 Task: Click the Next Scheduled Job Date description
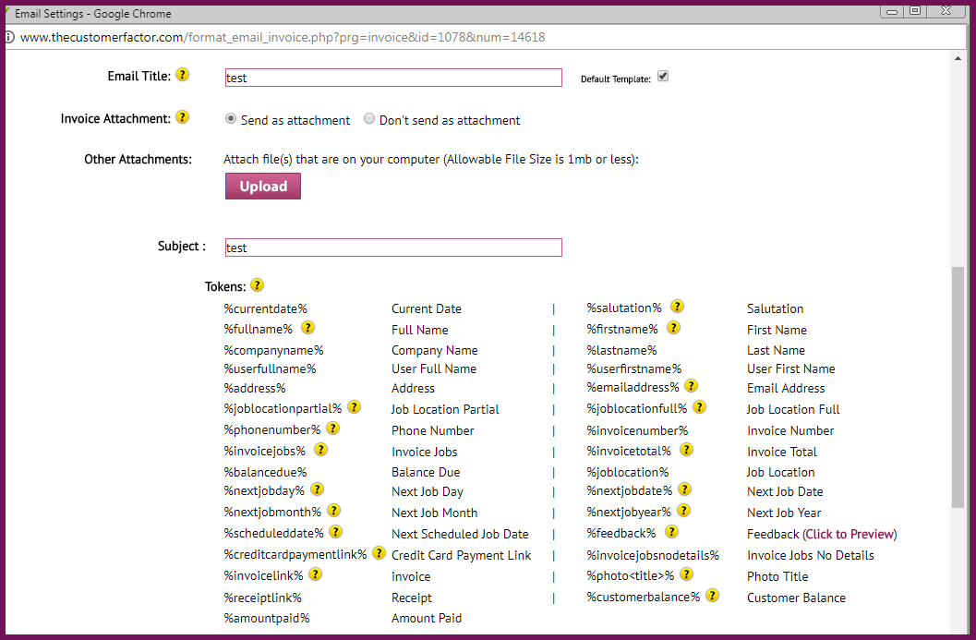[460, 534]
